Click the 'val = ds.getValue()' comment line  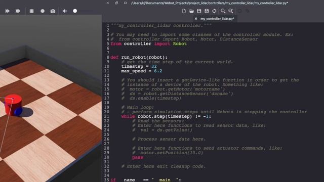[x=162, y=130]
